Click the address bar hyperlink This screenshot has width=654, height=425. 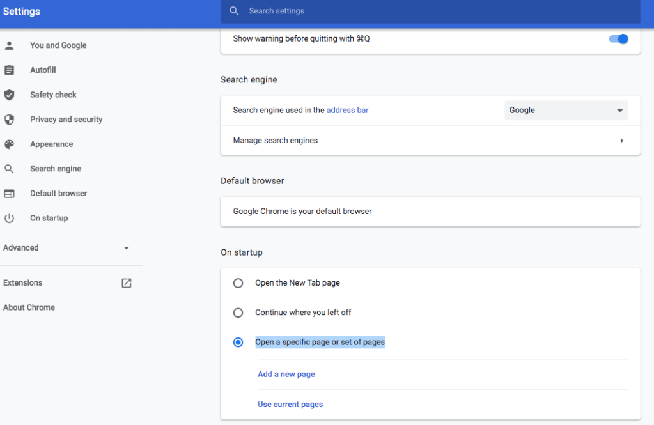point(347,110)
